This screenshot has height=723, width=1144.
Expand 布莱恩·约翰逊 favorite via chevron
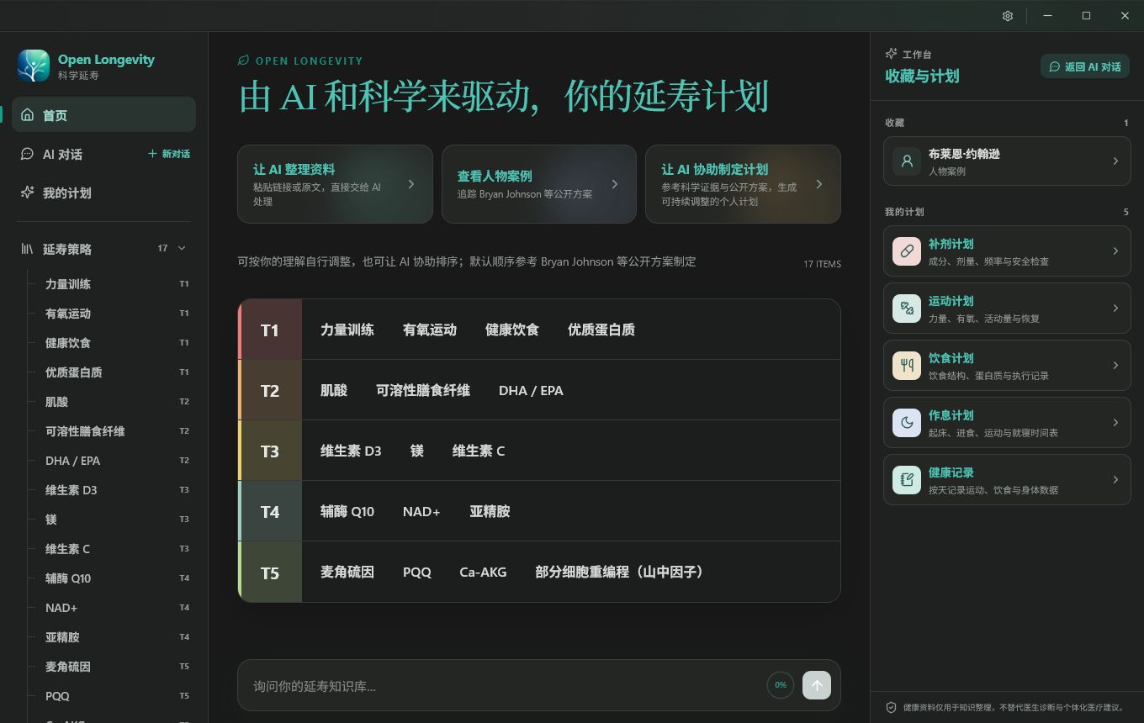pos(1115,161)
